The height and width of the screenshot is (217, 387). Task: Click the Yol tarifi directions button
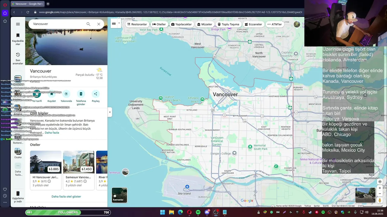point(37,96)
